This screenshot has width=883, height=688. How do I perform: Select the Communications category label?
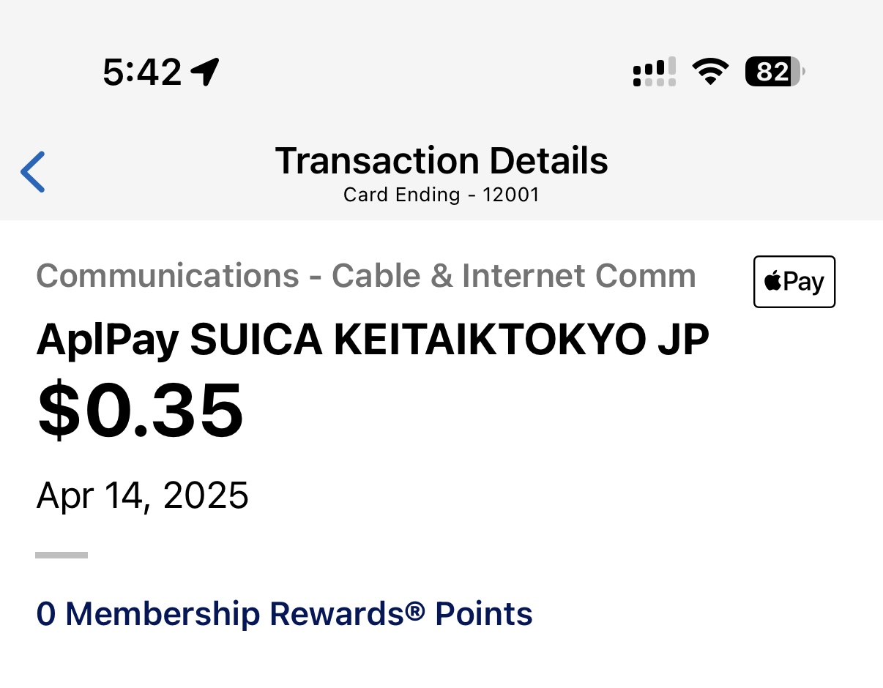[365, 276]
